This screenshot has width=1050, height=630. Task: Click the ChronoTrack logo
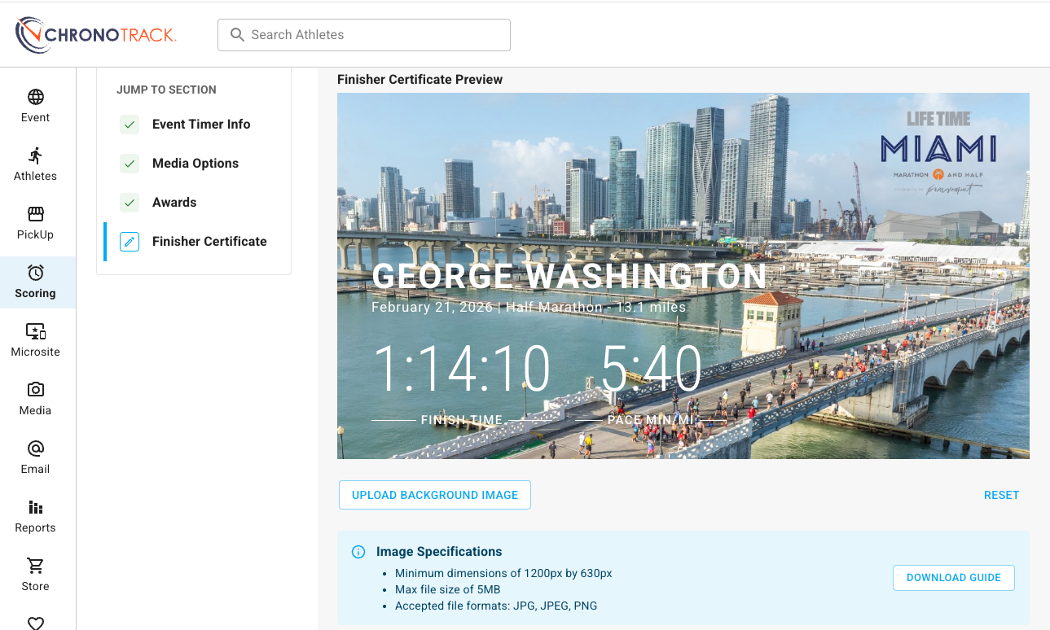point(96,35)
